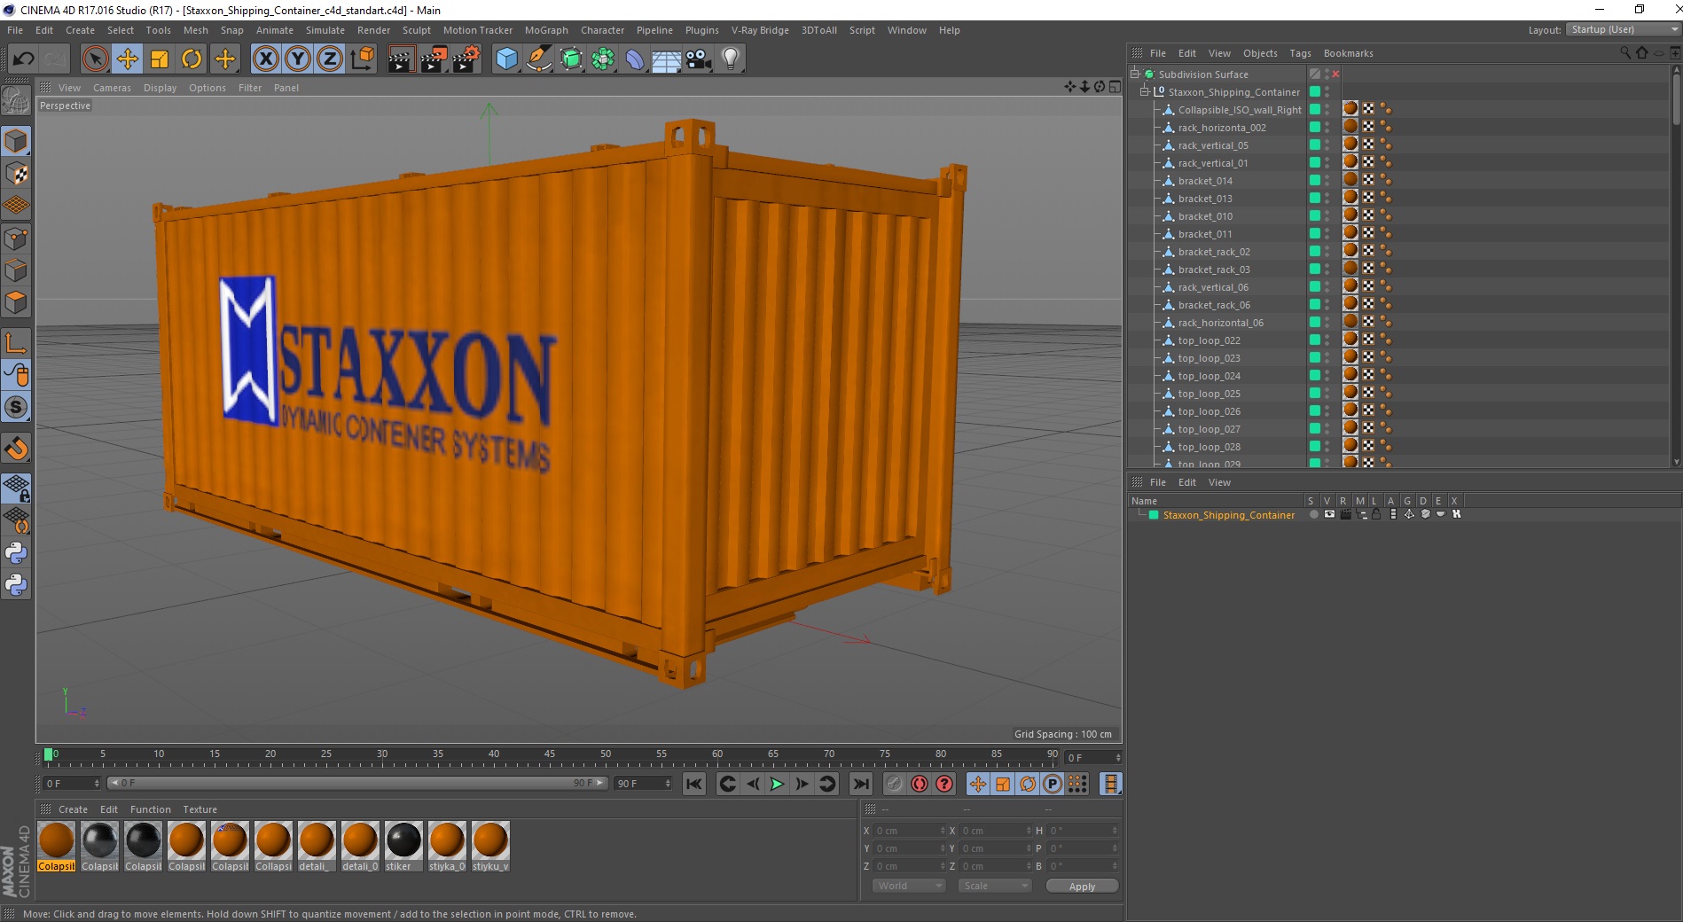Select the Live Selection tool
This screenshot has width=1683, height=922.
click(x=95, y=59)
